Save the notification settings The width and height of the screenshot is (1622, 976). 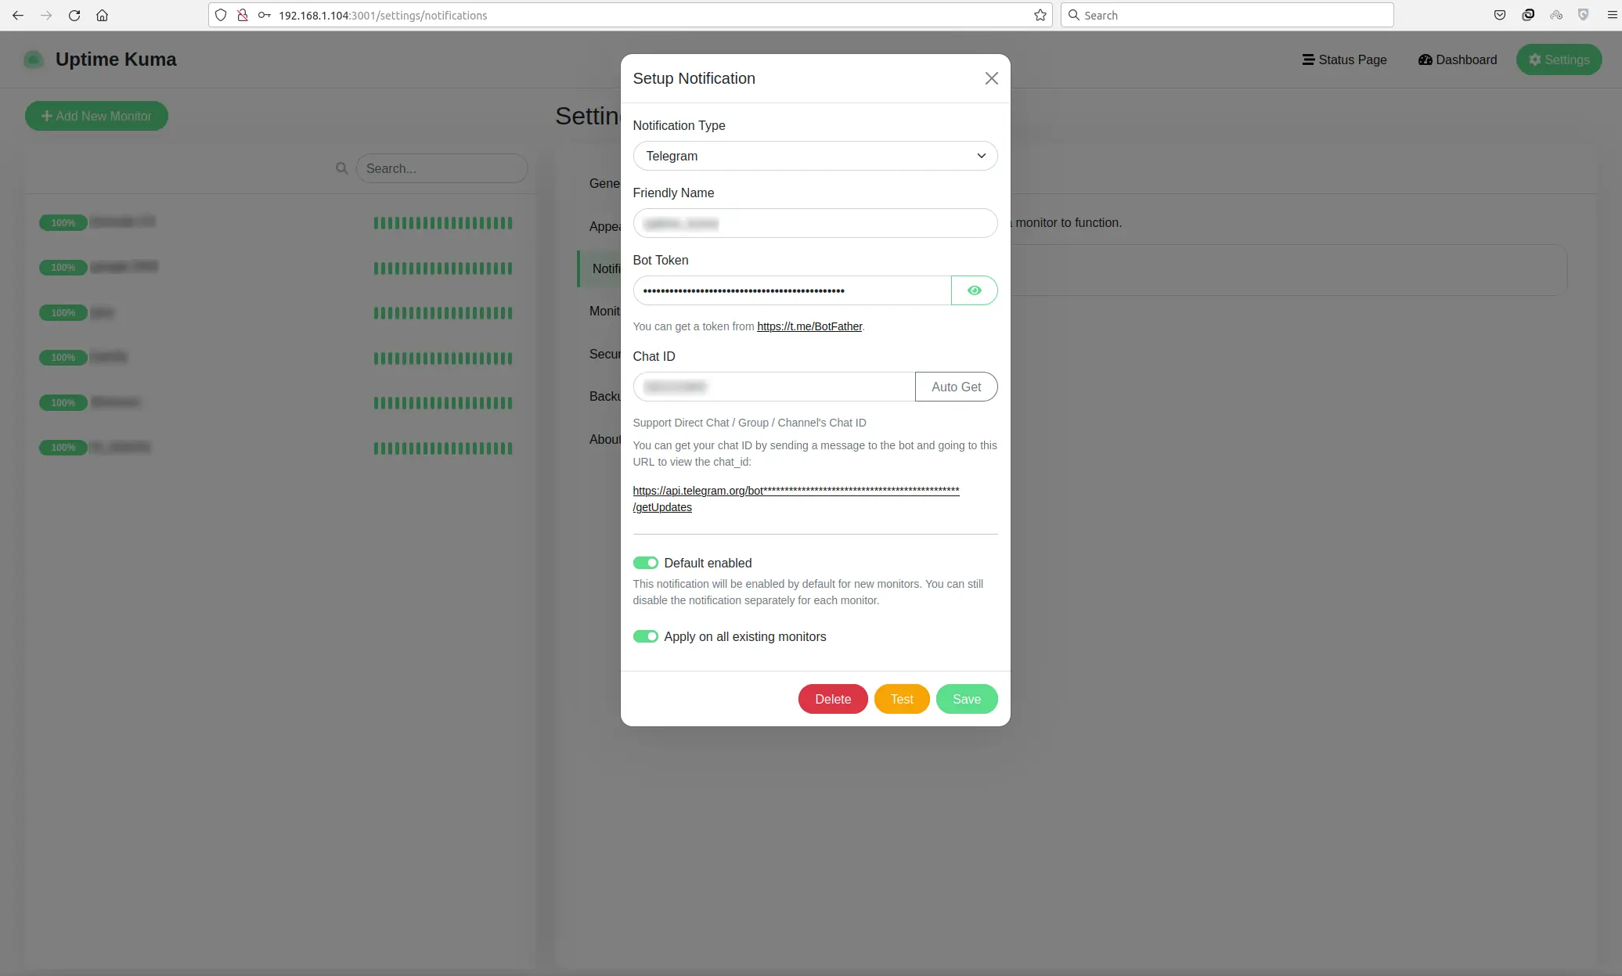967,699
